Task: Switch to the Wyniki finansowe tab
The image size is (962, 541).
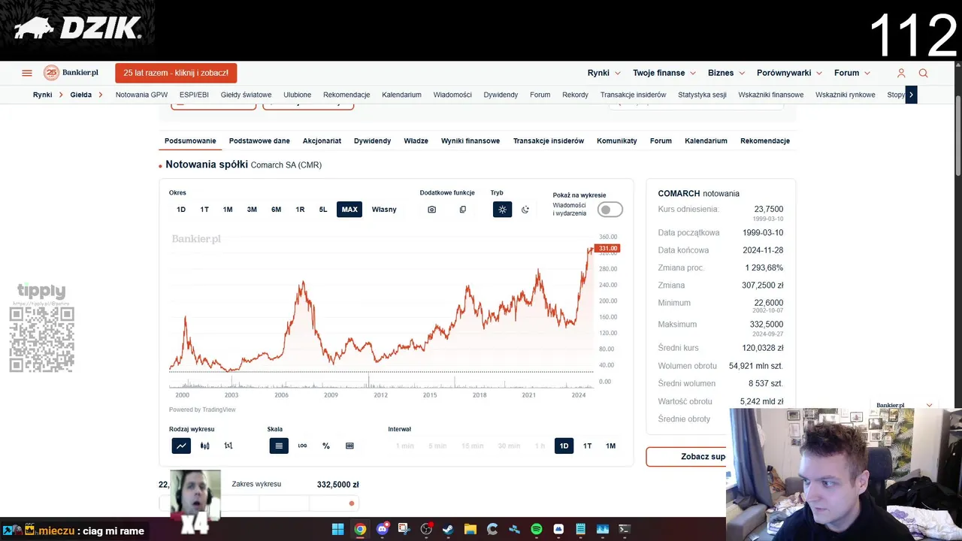Action: click(x=470, y=141)
